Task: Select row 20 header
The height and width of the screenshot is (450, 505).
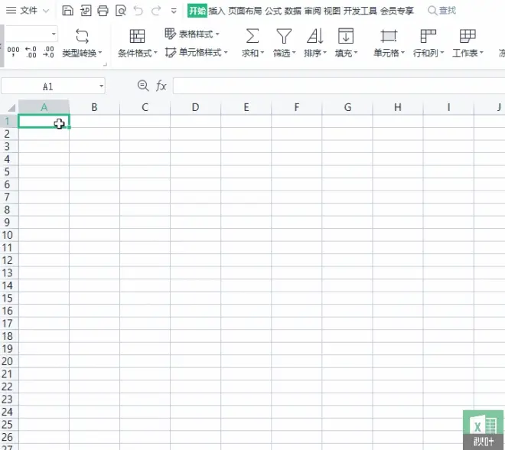Action: click(x=8, y=361)
